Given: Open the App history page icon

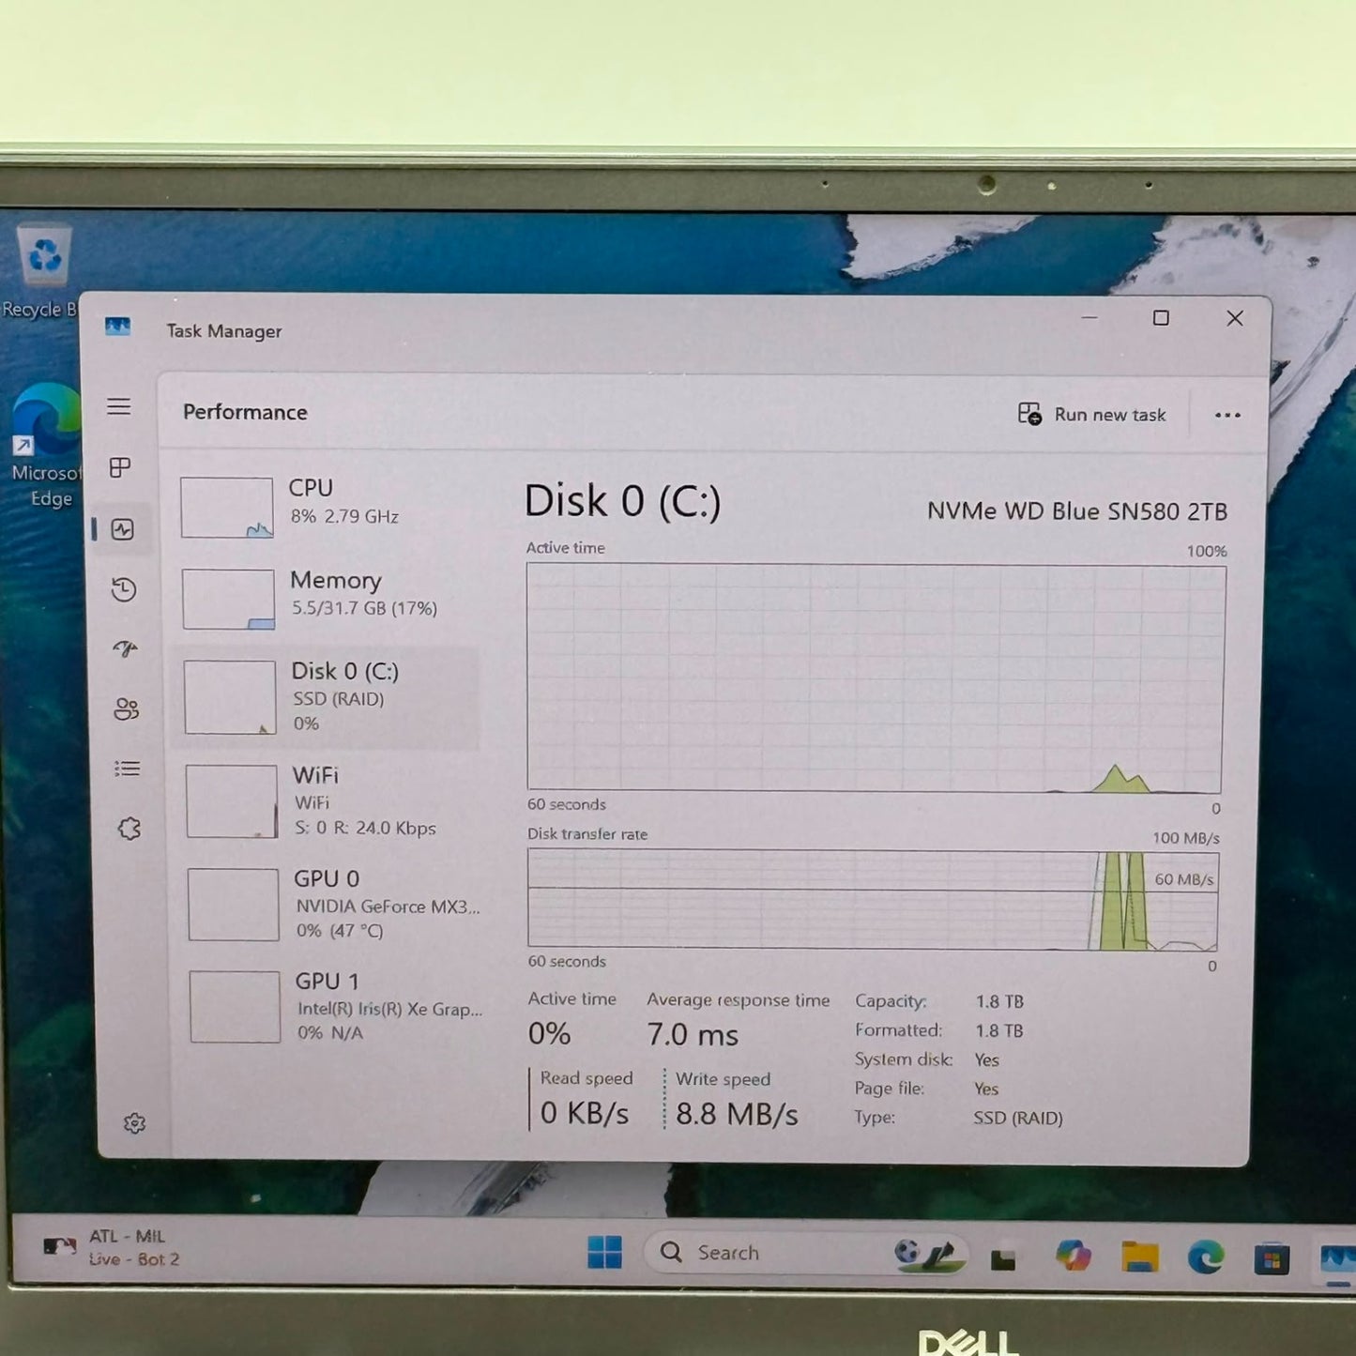Looking at the screenshot, I should coord(124,589).
